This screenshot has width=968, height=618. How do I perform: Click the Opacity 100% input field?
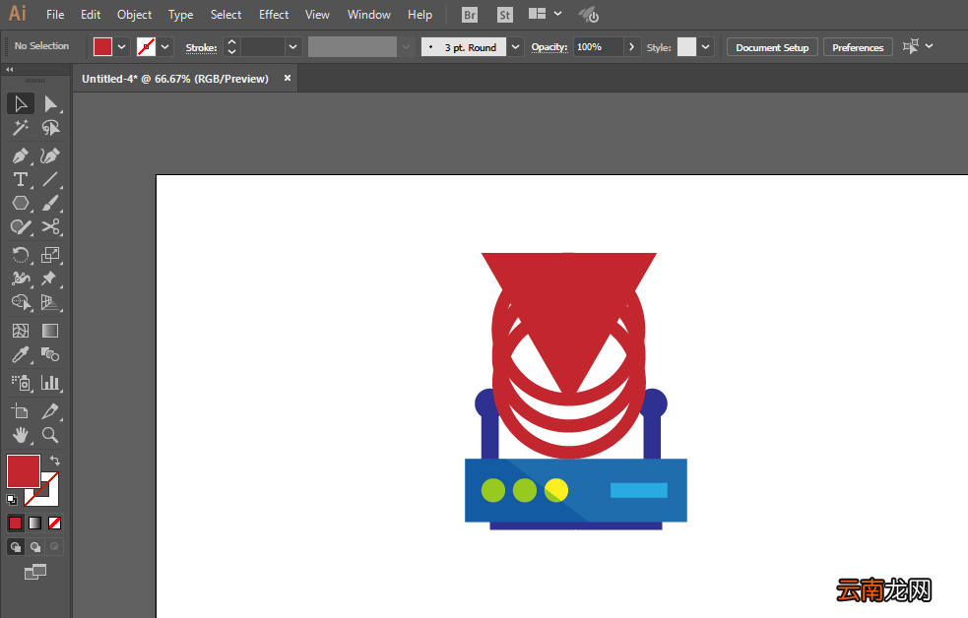(598, 47)
